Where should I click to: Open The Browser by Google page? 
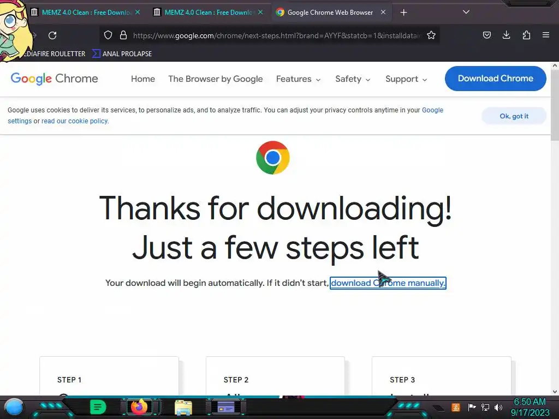[215, 79]
